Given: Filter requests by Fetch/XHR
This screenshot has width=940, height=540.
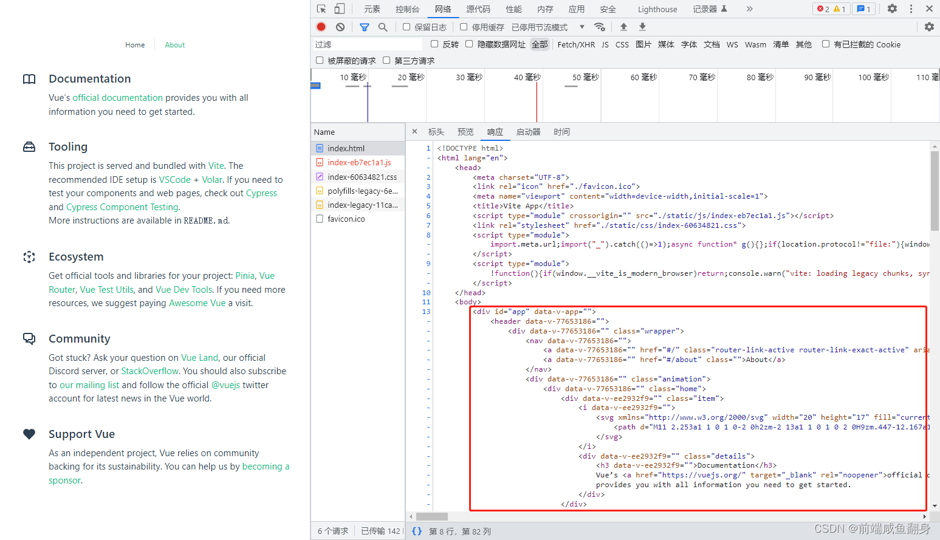Looking at the screenshot, I should tap(576, 44).
